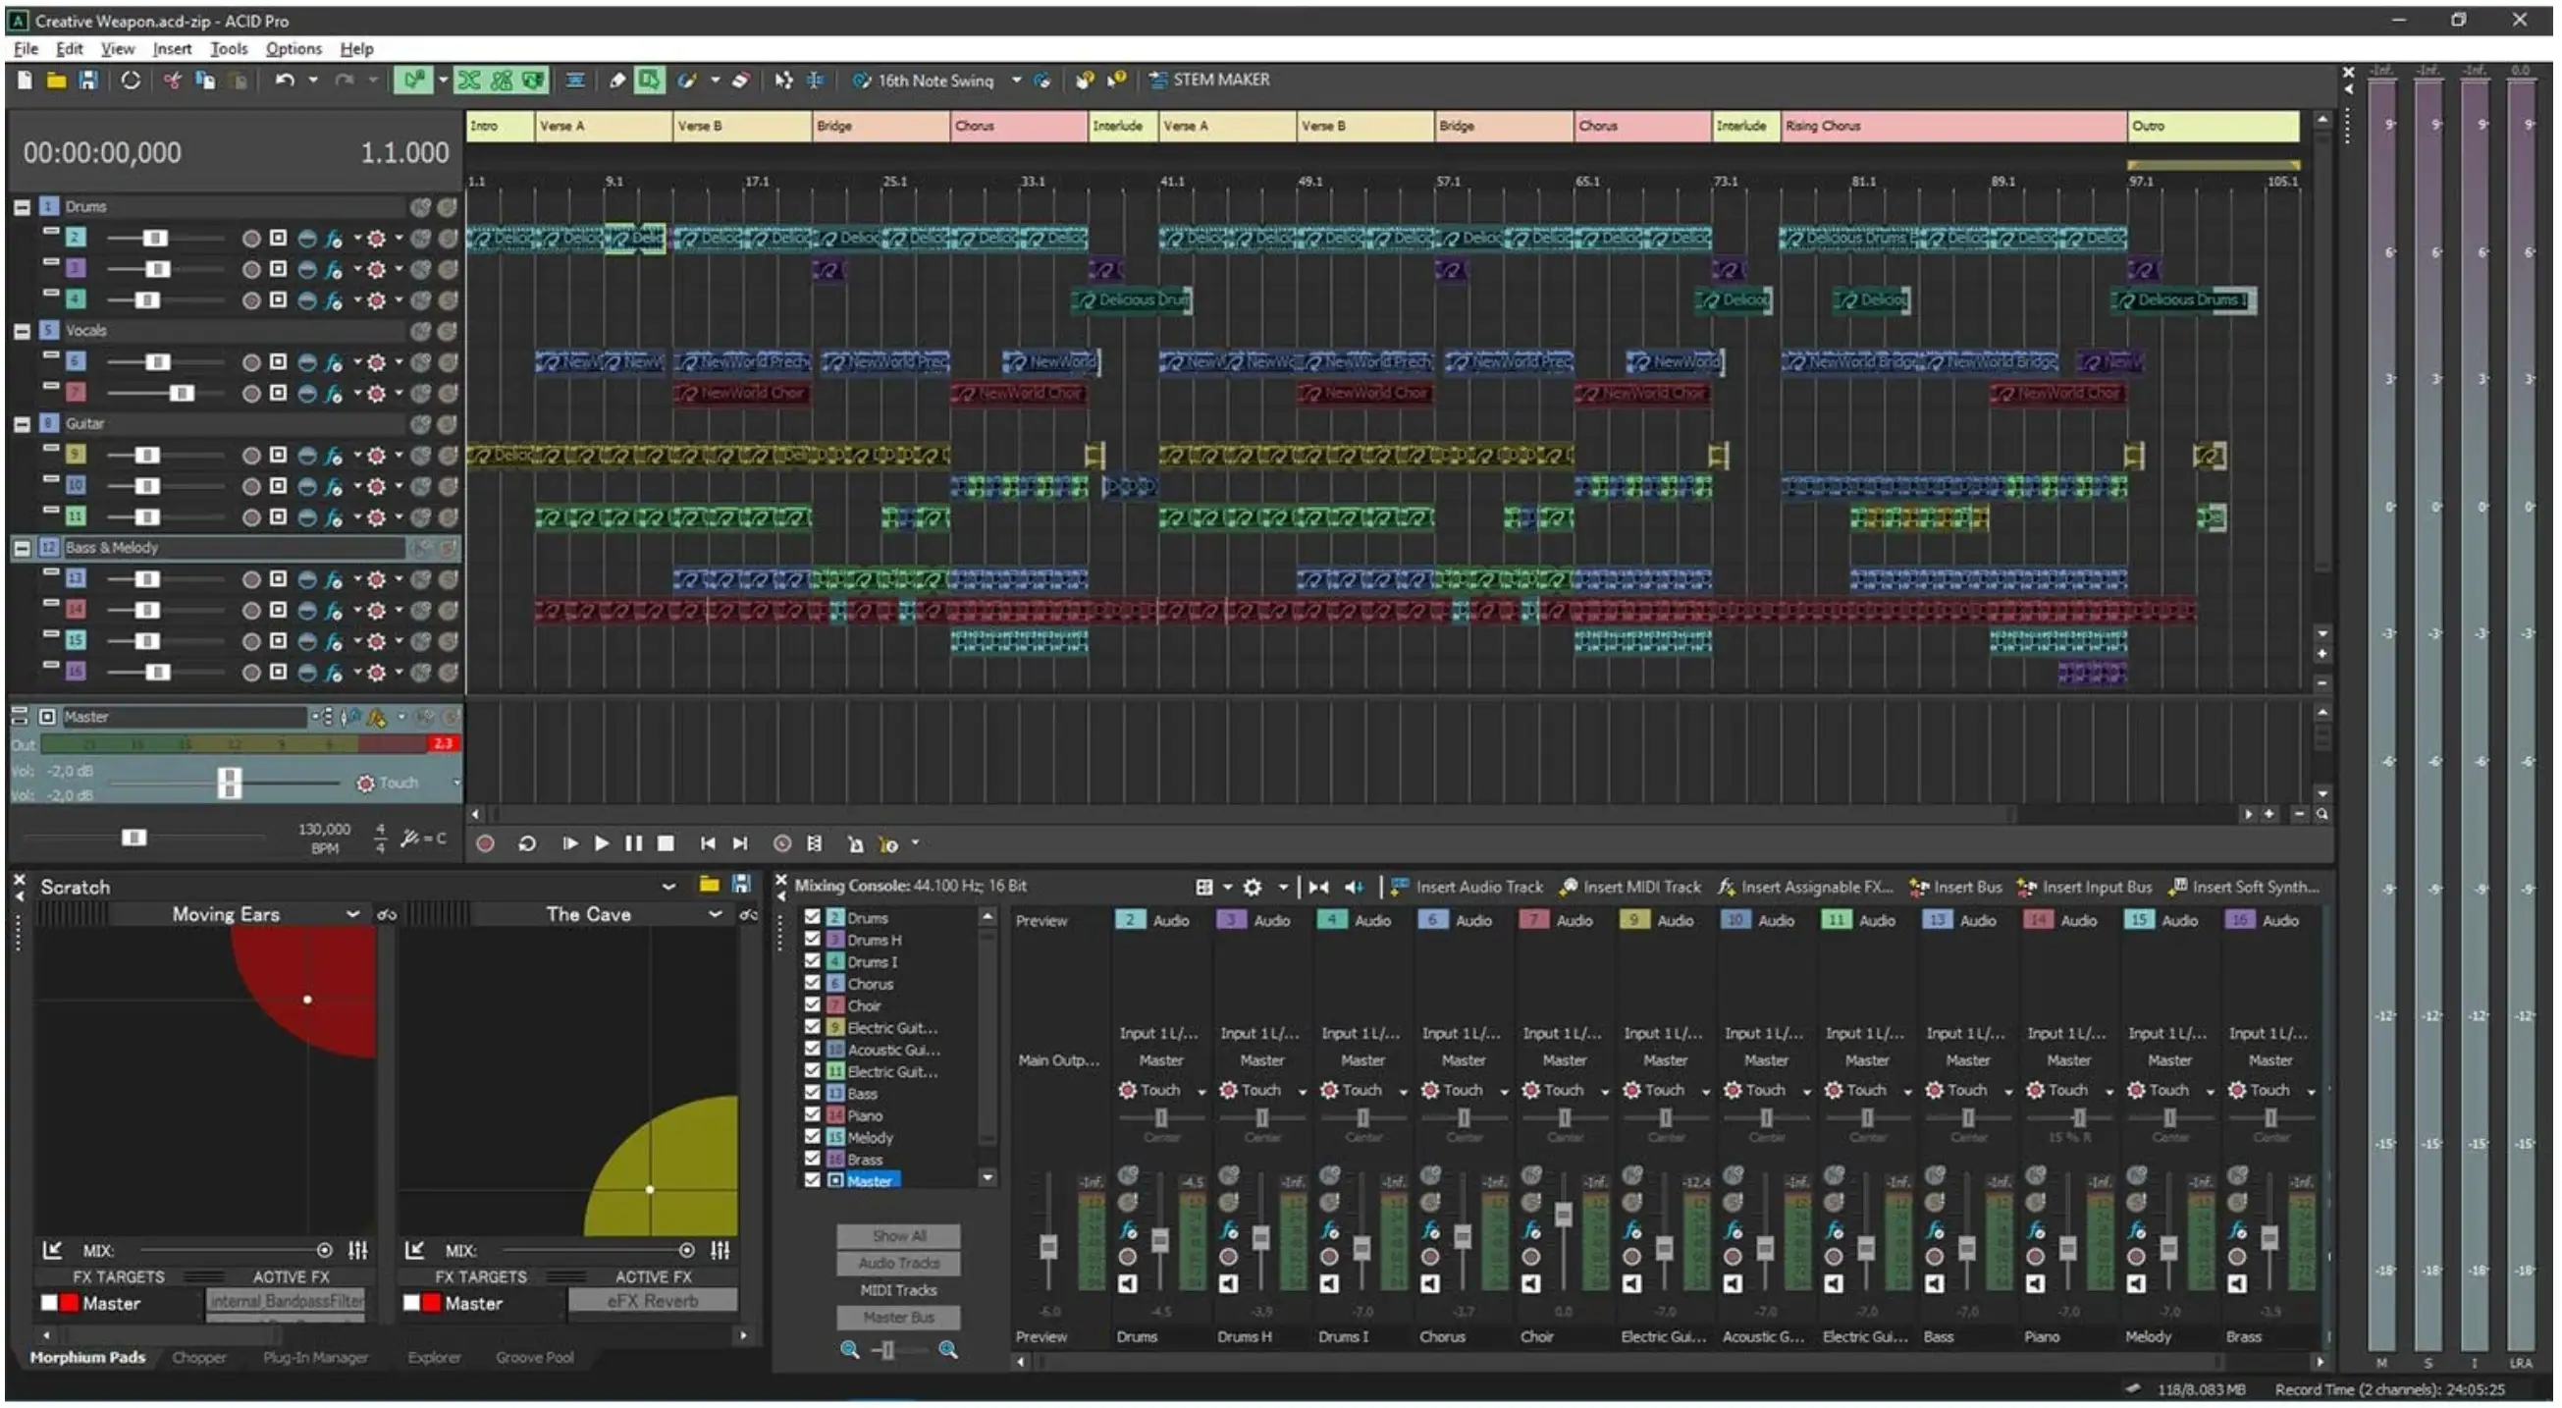
Task: Click Go to Start transport button
Action: (707, 843)
